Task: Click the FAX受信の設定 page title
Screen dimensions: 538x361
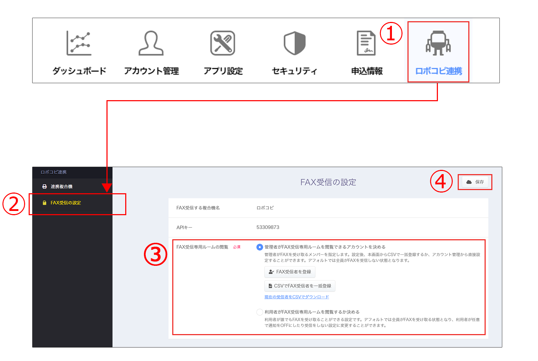Action: pos(328,182)
